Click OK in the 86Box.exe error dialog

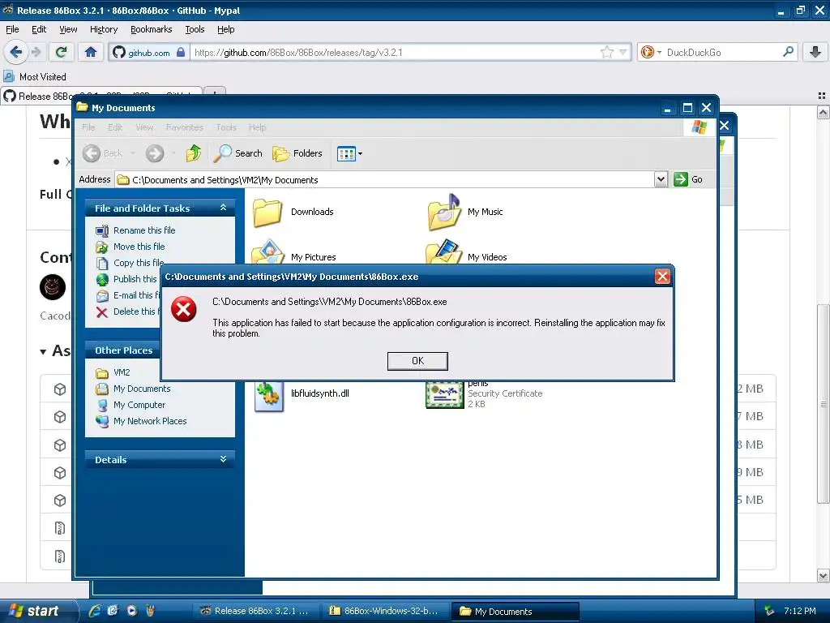pos(417,361)
